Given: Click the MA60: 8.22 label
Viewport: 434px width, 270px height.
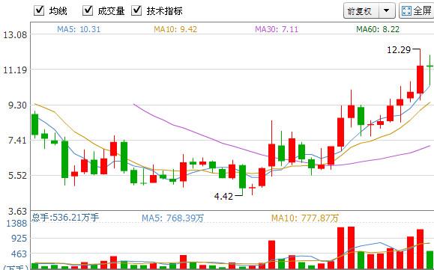Looking at the screenshot, I should (378, 29).
